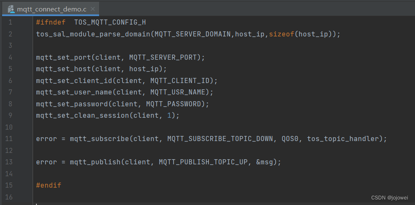This screenshot has height=205, width=415.
Task: Click the tos_topic_handler argument
Action: pos(343,139)
